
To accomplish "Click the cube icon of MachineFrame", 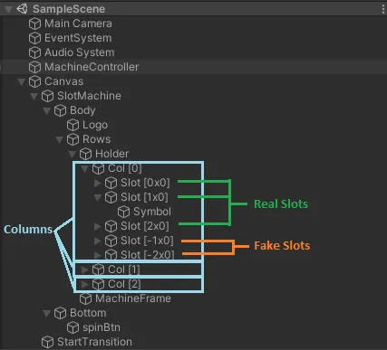I will [85, 298].
